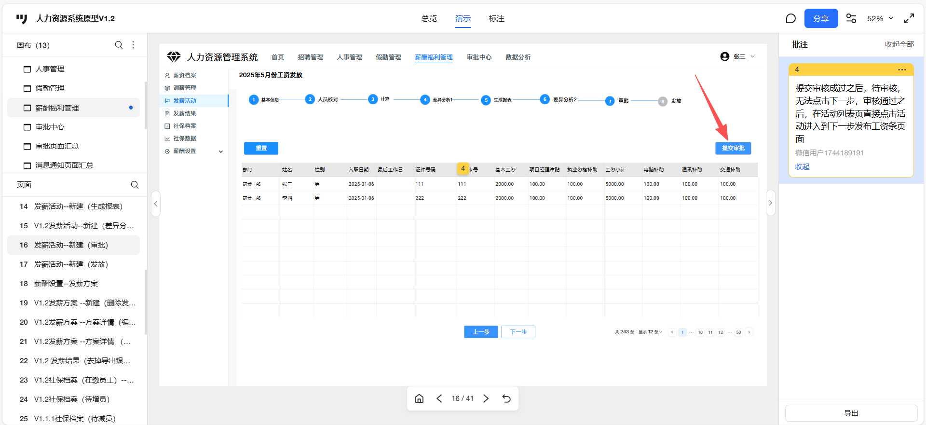Open the comments speech bubble icon
Viewport: 926px width, 425px height.
790,18
